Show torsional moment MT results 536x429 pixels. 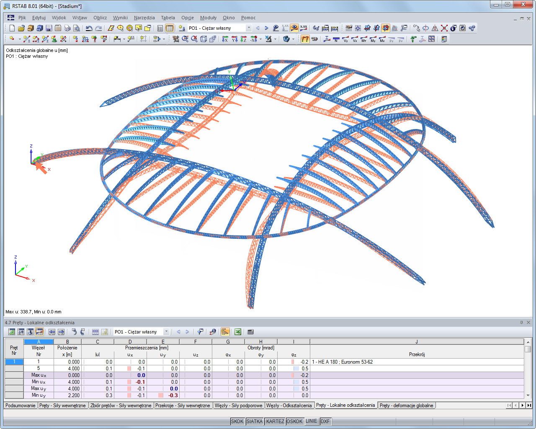coord(364,39)
